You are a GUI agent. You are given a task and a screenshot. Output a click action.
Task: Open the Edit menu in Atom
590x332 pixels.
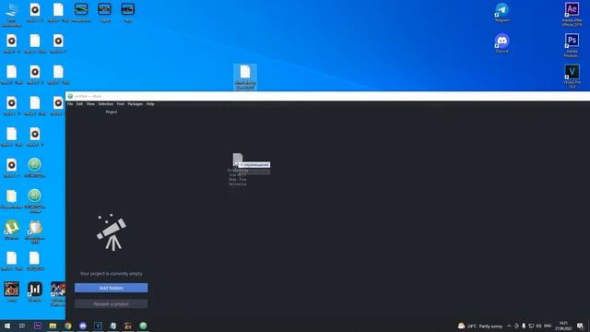(x=79, y=104)
